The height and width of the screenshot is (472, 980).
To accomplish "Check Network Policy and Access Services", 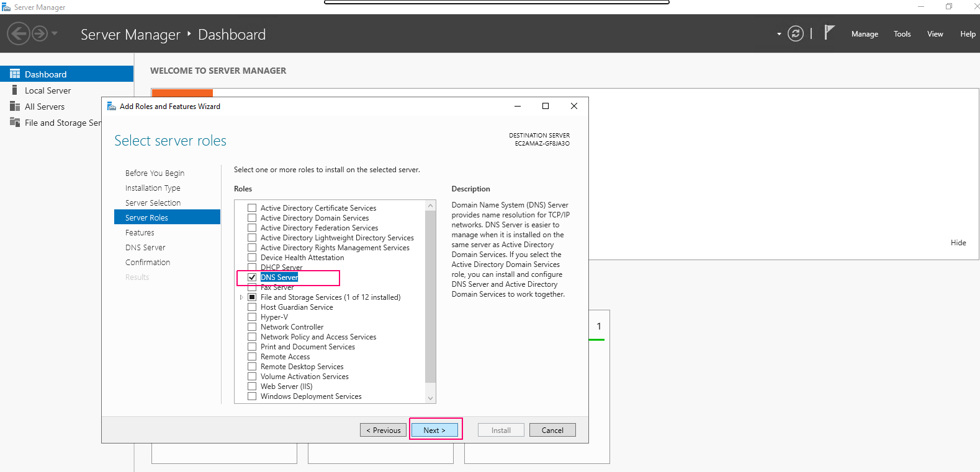I will [252, 337].
